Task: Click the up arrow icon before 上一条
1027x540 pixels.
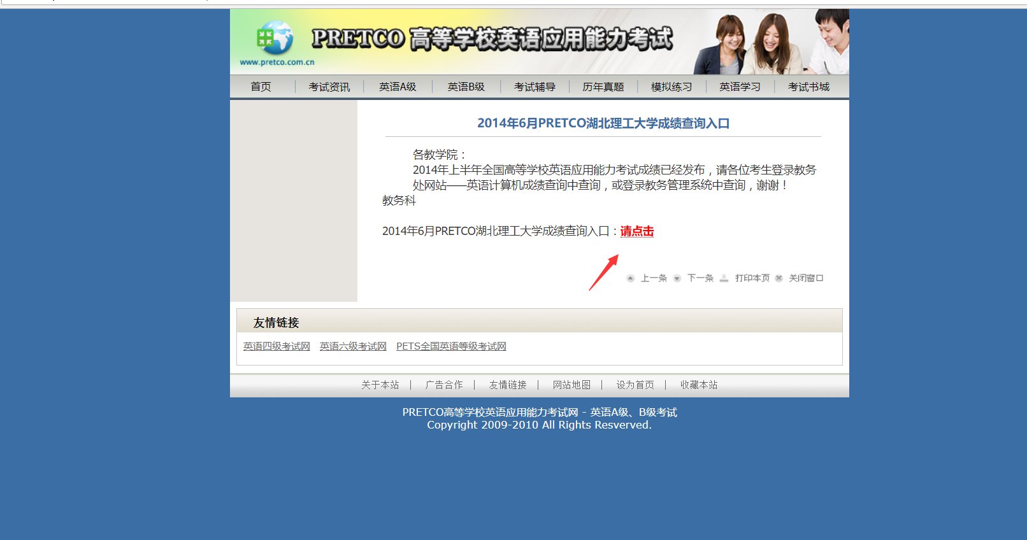Action: (631, 278)
